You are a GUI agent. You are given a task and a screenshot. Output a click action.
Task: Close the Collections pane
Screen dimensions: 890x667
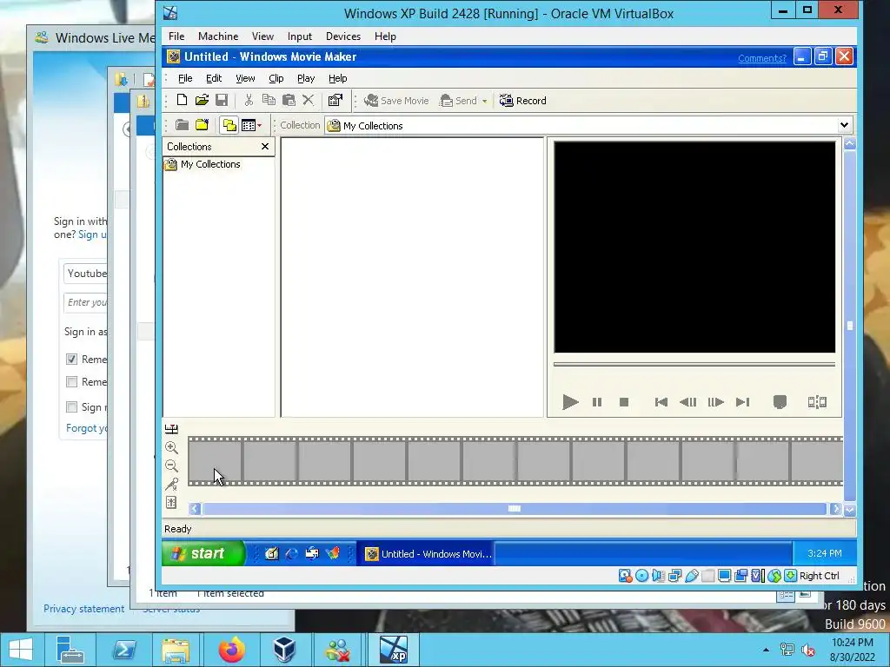coord(264,146)
